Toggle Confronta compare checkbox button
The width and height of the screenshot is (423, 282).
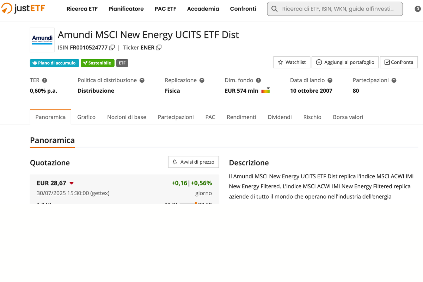click(x=399, y=62)
